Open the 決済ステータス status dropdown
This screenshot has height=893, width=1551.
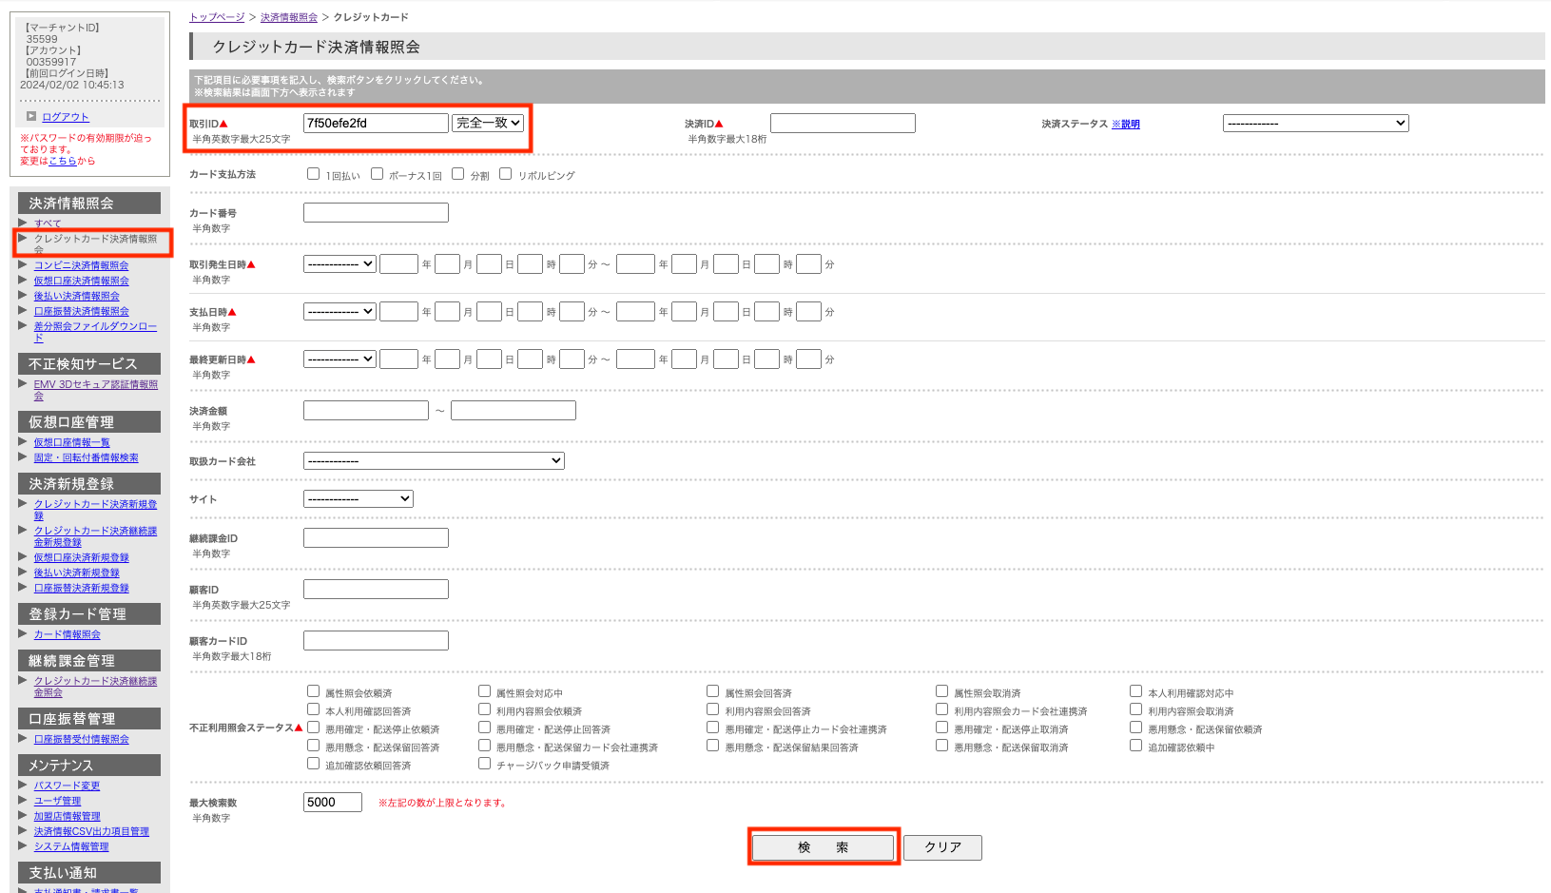pos(1315,123)
